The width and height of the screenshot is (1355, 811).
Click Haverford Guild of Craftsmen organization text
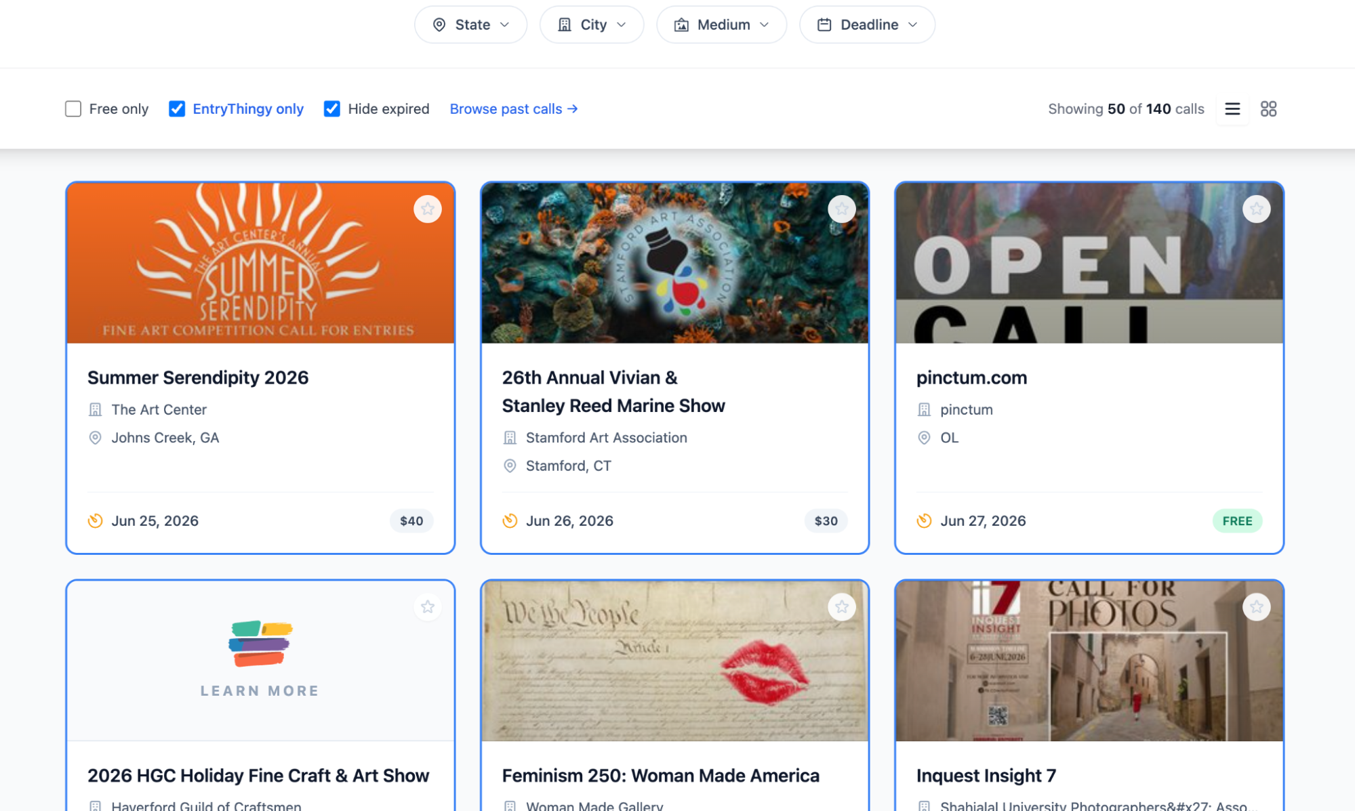click(206, 806)
